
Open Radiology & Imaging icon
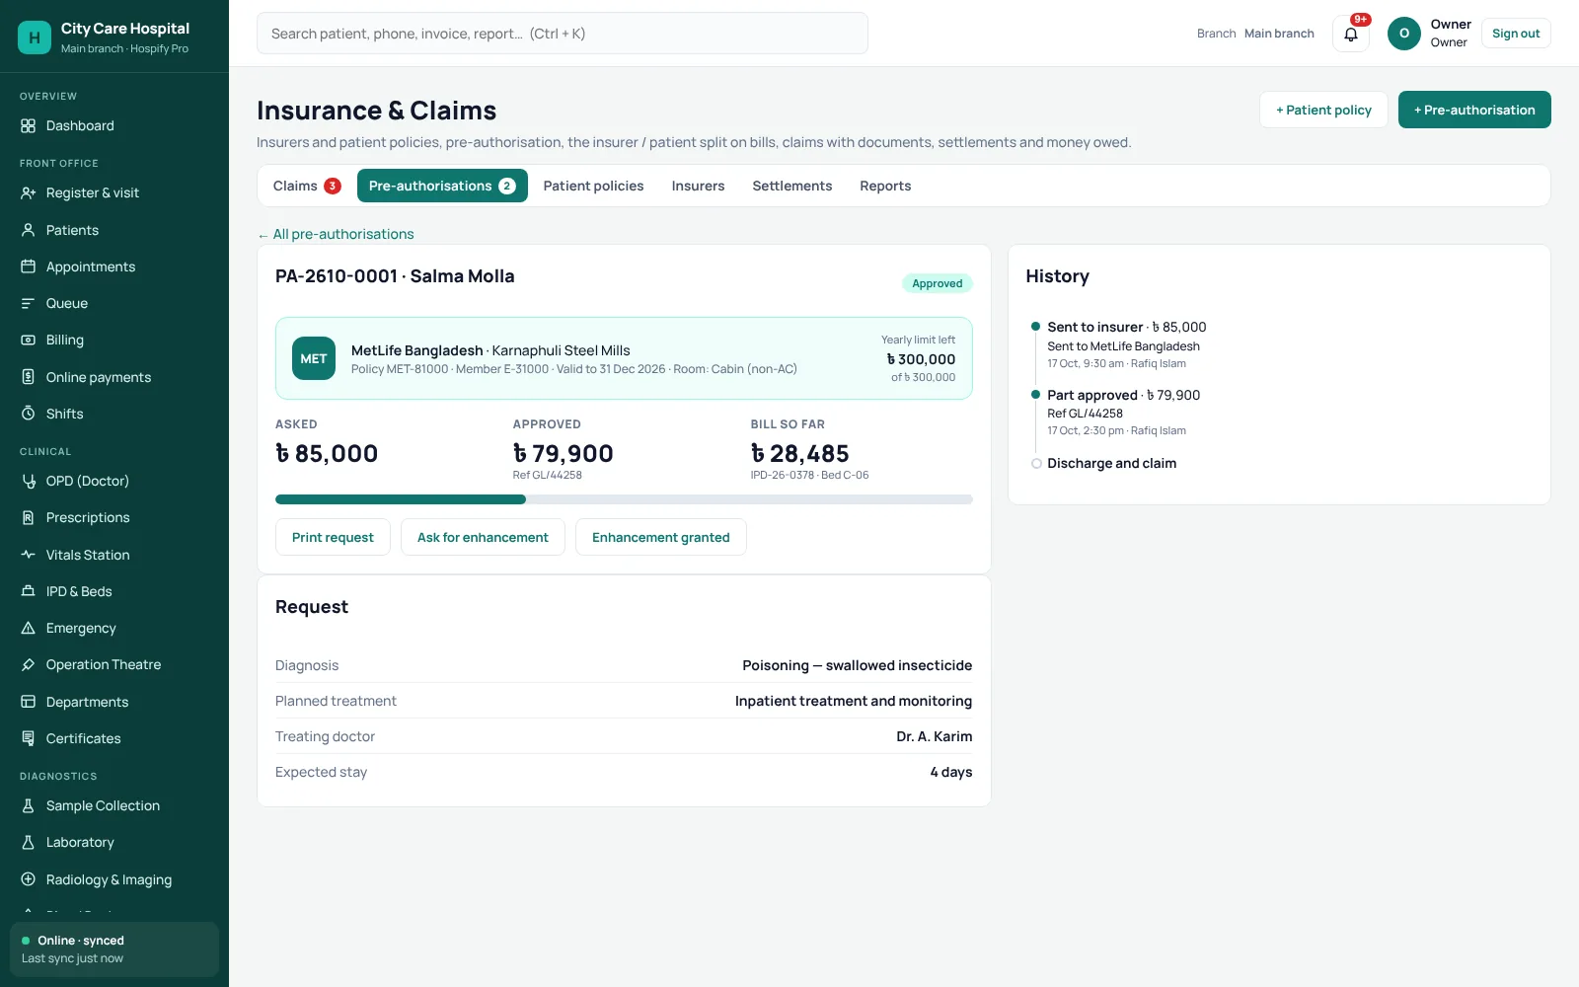(x=28, y=879)
